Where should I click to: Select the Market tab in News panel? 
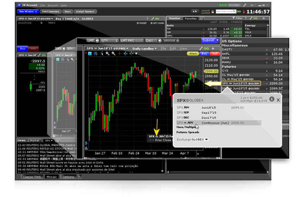coord(35,141)
